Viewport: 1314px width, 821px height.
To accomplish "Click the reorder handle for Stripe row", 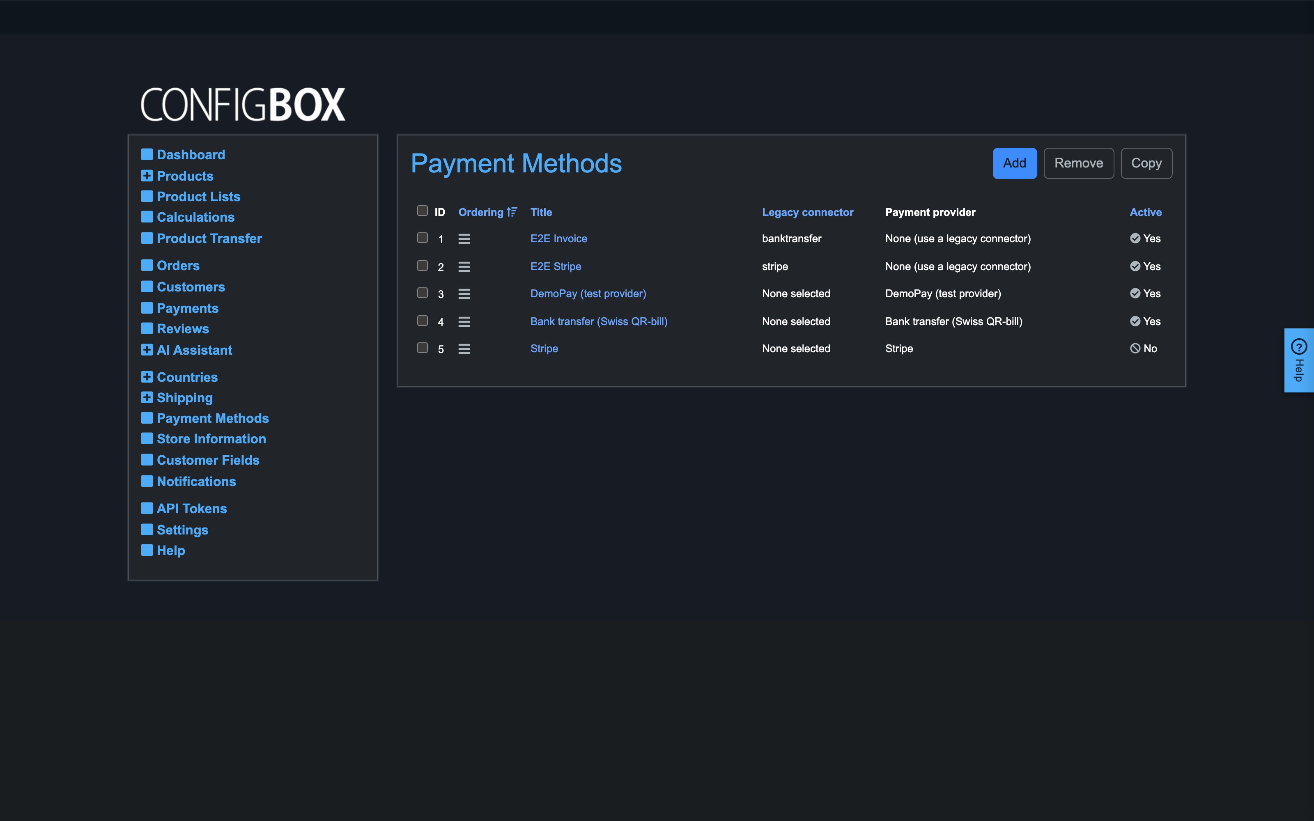I will 464,349.
